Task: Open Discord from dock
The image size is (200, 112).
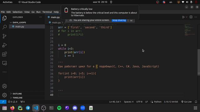Action: [75, 108]
